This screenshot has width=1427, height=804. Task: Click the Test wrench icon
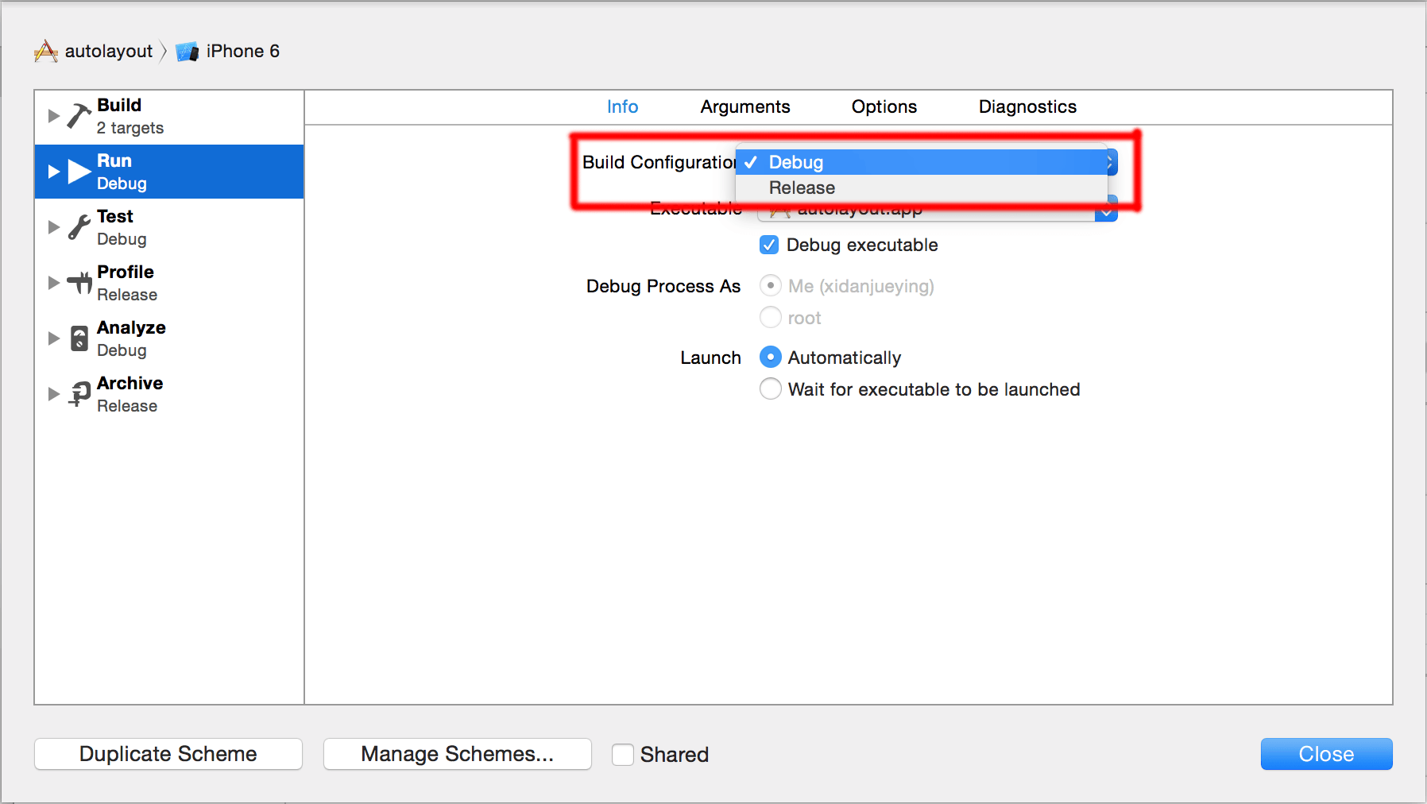click(x=79, y=227)
